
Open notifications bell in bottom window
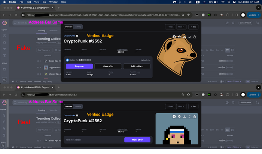(x=233, y=103)
